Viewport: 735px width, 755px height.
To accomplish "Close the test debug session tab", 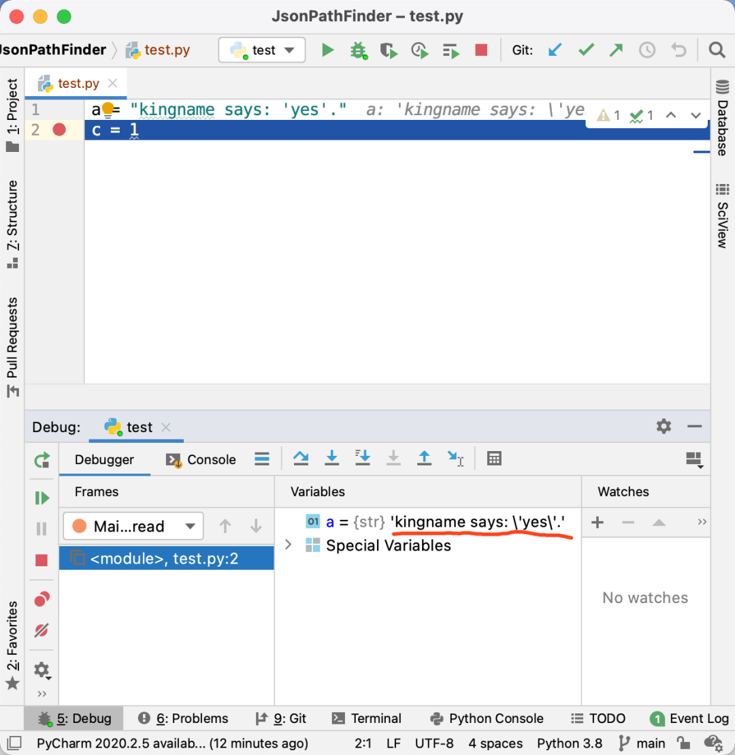I will pyautogui.click(x=166, y=427).
